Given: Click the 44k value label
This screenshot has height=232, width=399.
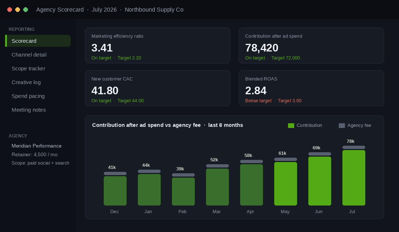Looking at the screenshot, I should click(146, 165).
